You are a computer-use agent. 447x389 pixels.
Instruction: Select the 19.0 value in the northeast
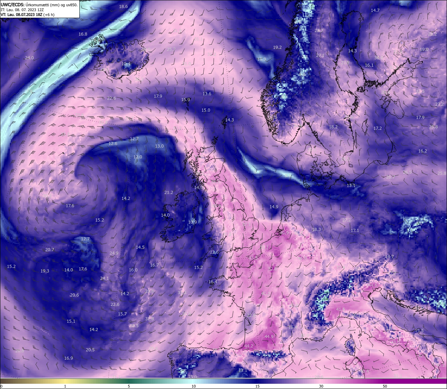point(424,50)
